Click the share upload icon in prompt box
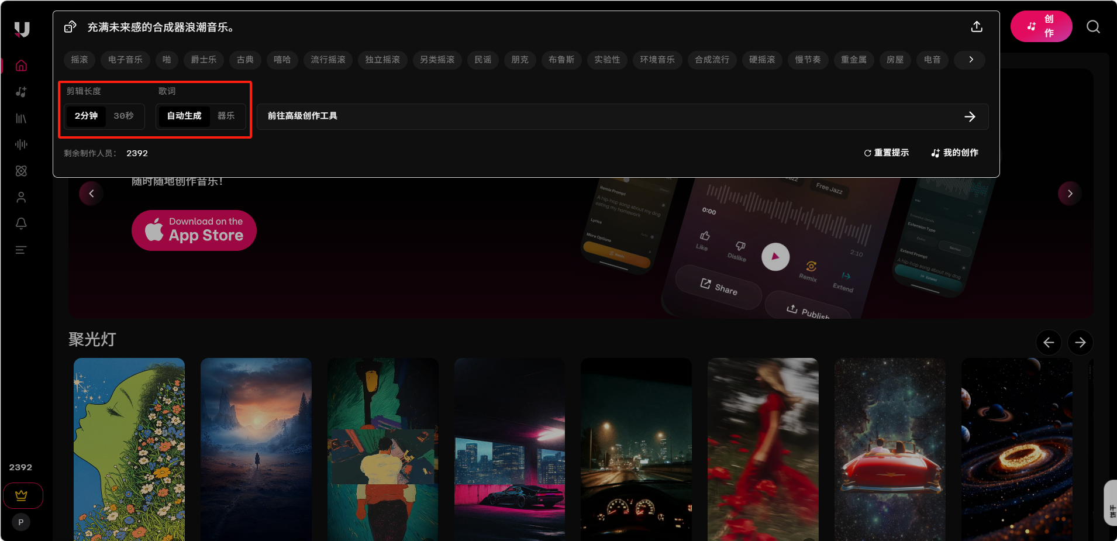Image resolution: width=1117 pixels, height=541 pixels. [x=977, y=27]
